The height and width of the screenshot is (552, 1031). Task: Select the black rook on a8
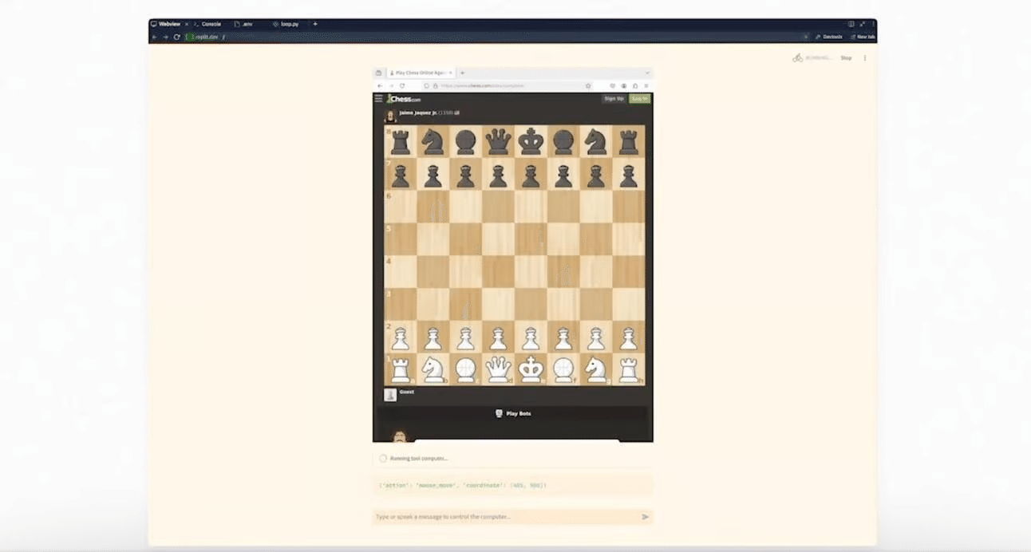pyautogui.click(x=401, y=142)
